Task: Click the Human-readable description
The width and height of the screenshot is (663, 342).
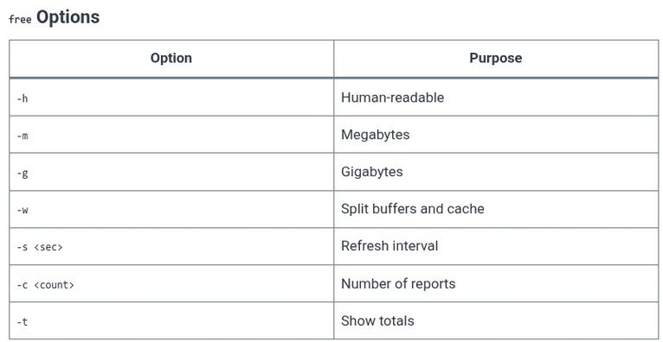Action: coord(392,98)
